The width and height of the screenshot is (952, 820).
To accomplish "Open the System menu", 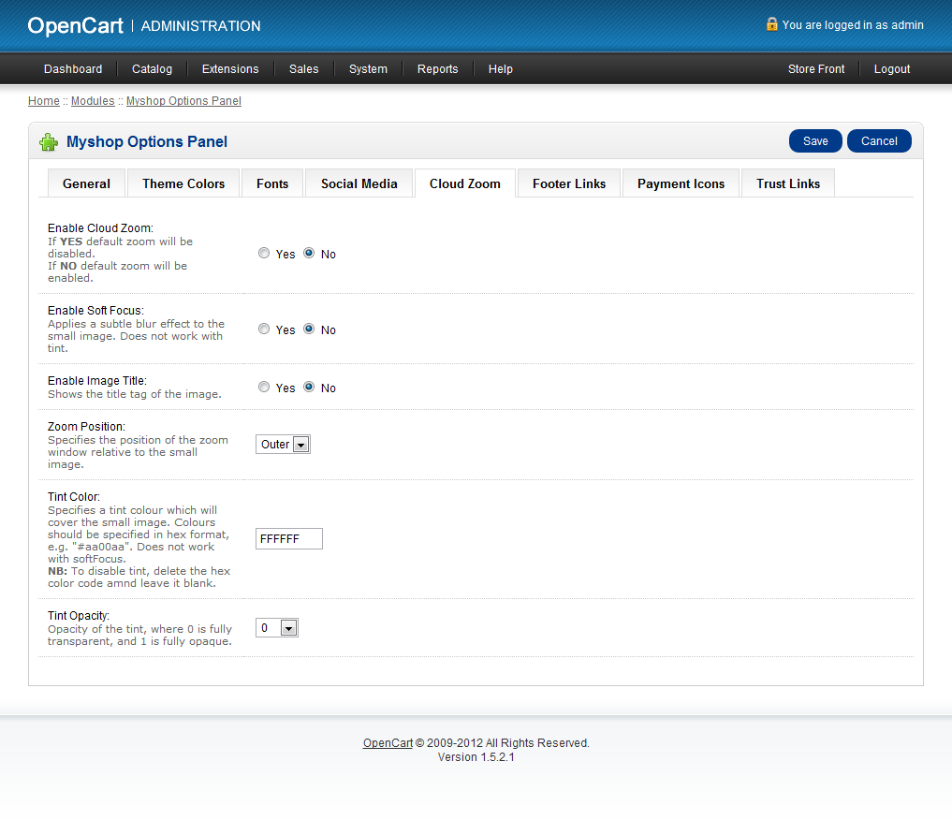I will (368, 69).
